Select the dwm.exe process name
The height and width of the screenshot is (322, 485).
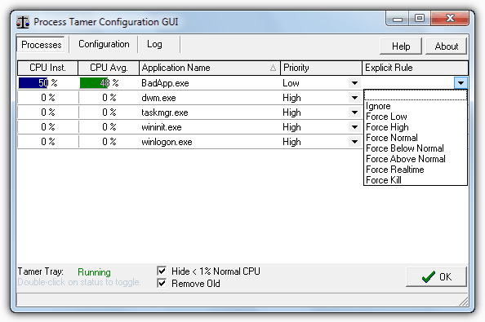158,98
